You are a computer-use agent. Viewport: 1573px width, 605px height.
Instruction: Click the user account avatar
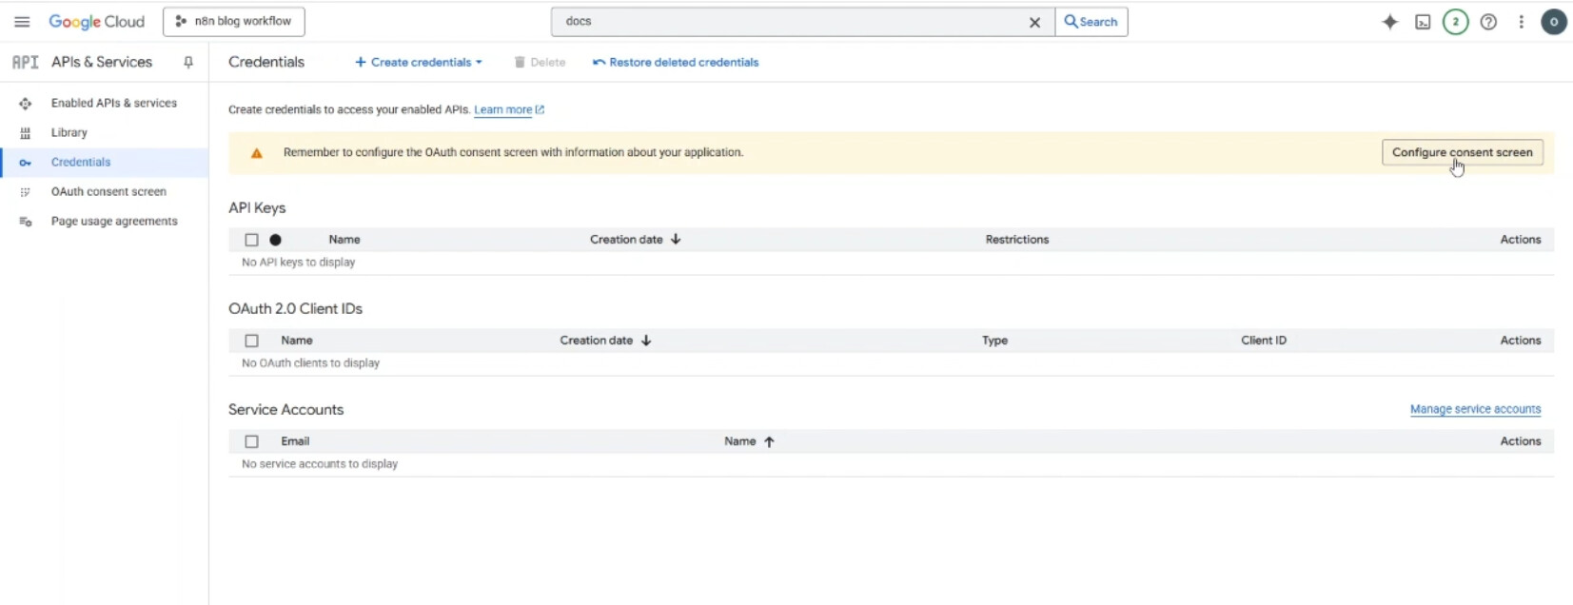(x=1554, y=22)
